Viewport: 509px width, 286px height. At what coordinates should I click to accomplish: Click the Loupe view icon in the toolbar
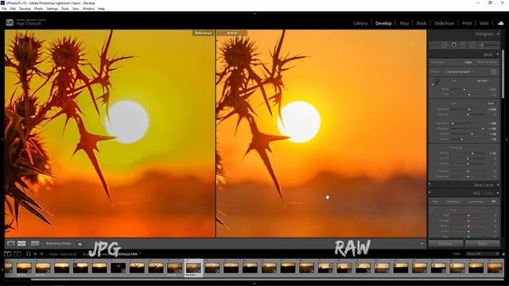click(x=10, y=243)
